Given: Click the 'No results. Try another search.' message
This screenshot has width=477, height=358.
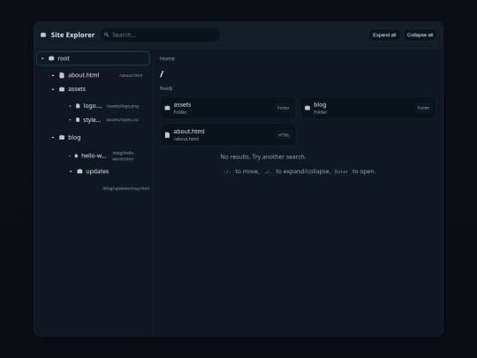Looking at the screenshot, I should coord(263,156).
